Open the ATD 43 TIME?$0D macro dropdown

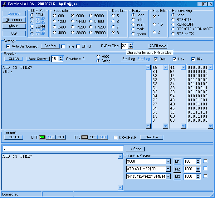pyautogui.click(x=168, y=169)
